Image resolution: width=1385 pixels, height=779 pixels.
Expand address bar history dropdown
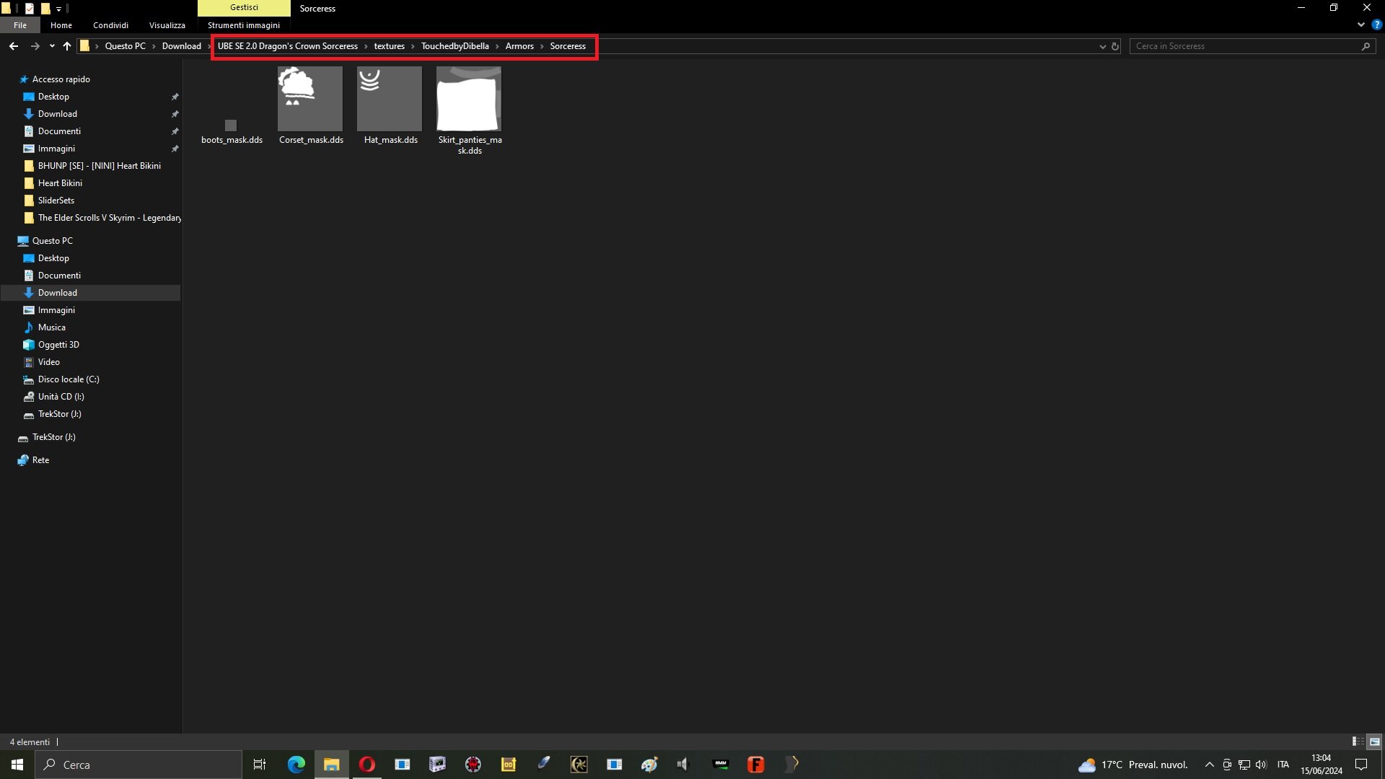[x=1102, y=46]
